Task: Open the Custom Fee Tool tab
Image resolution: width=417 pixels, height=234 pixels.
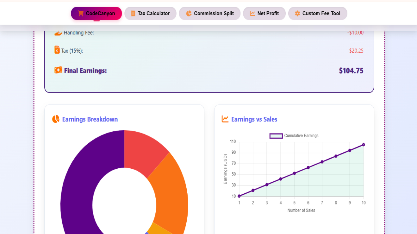Action: (318, 13)
